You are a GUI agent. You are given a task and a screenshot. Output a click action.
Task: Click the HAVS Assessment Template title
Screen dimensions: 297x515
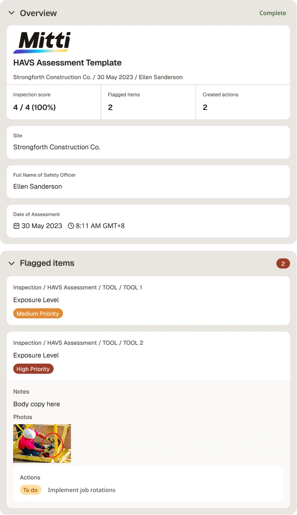tap(68, 63)
